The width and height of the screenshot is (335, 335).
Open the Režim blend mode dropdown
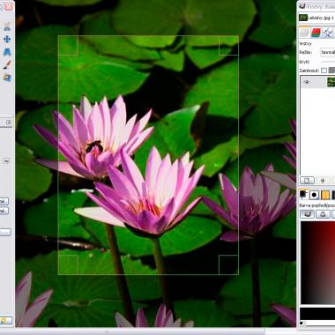[x=327, y=52]
